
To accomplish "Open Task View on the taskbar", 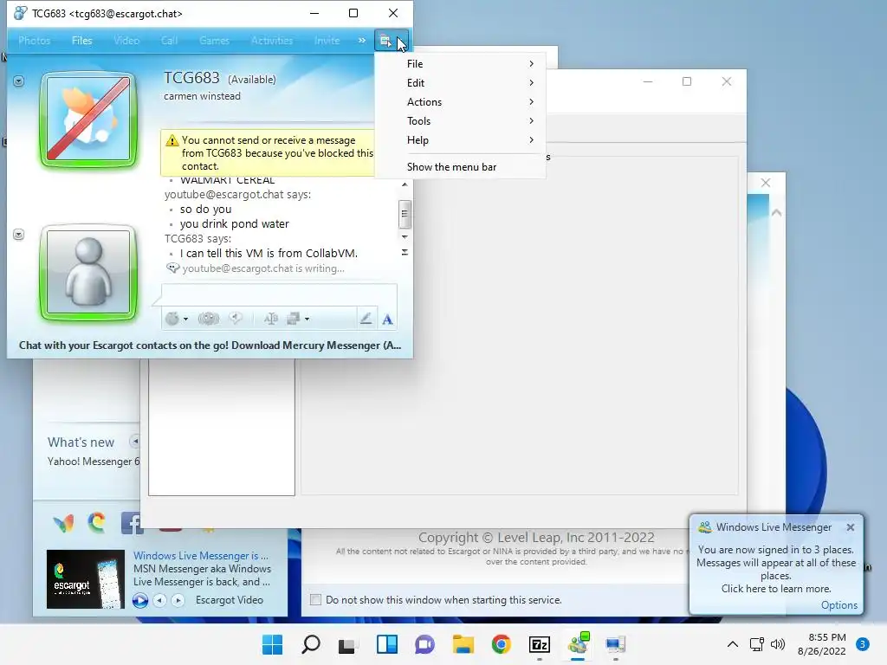I will (x=348, y=644).
